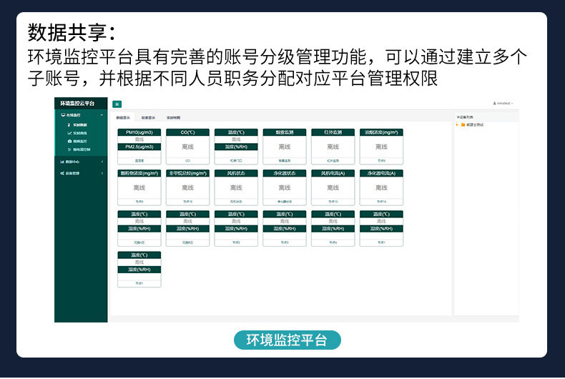
Task: Open the 继电器控制 menu item
Action: click(x=79, y=149)
